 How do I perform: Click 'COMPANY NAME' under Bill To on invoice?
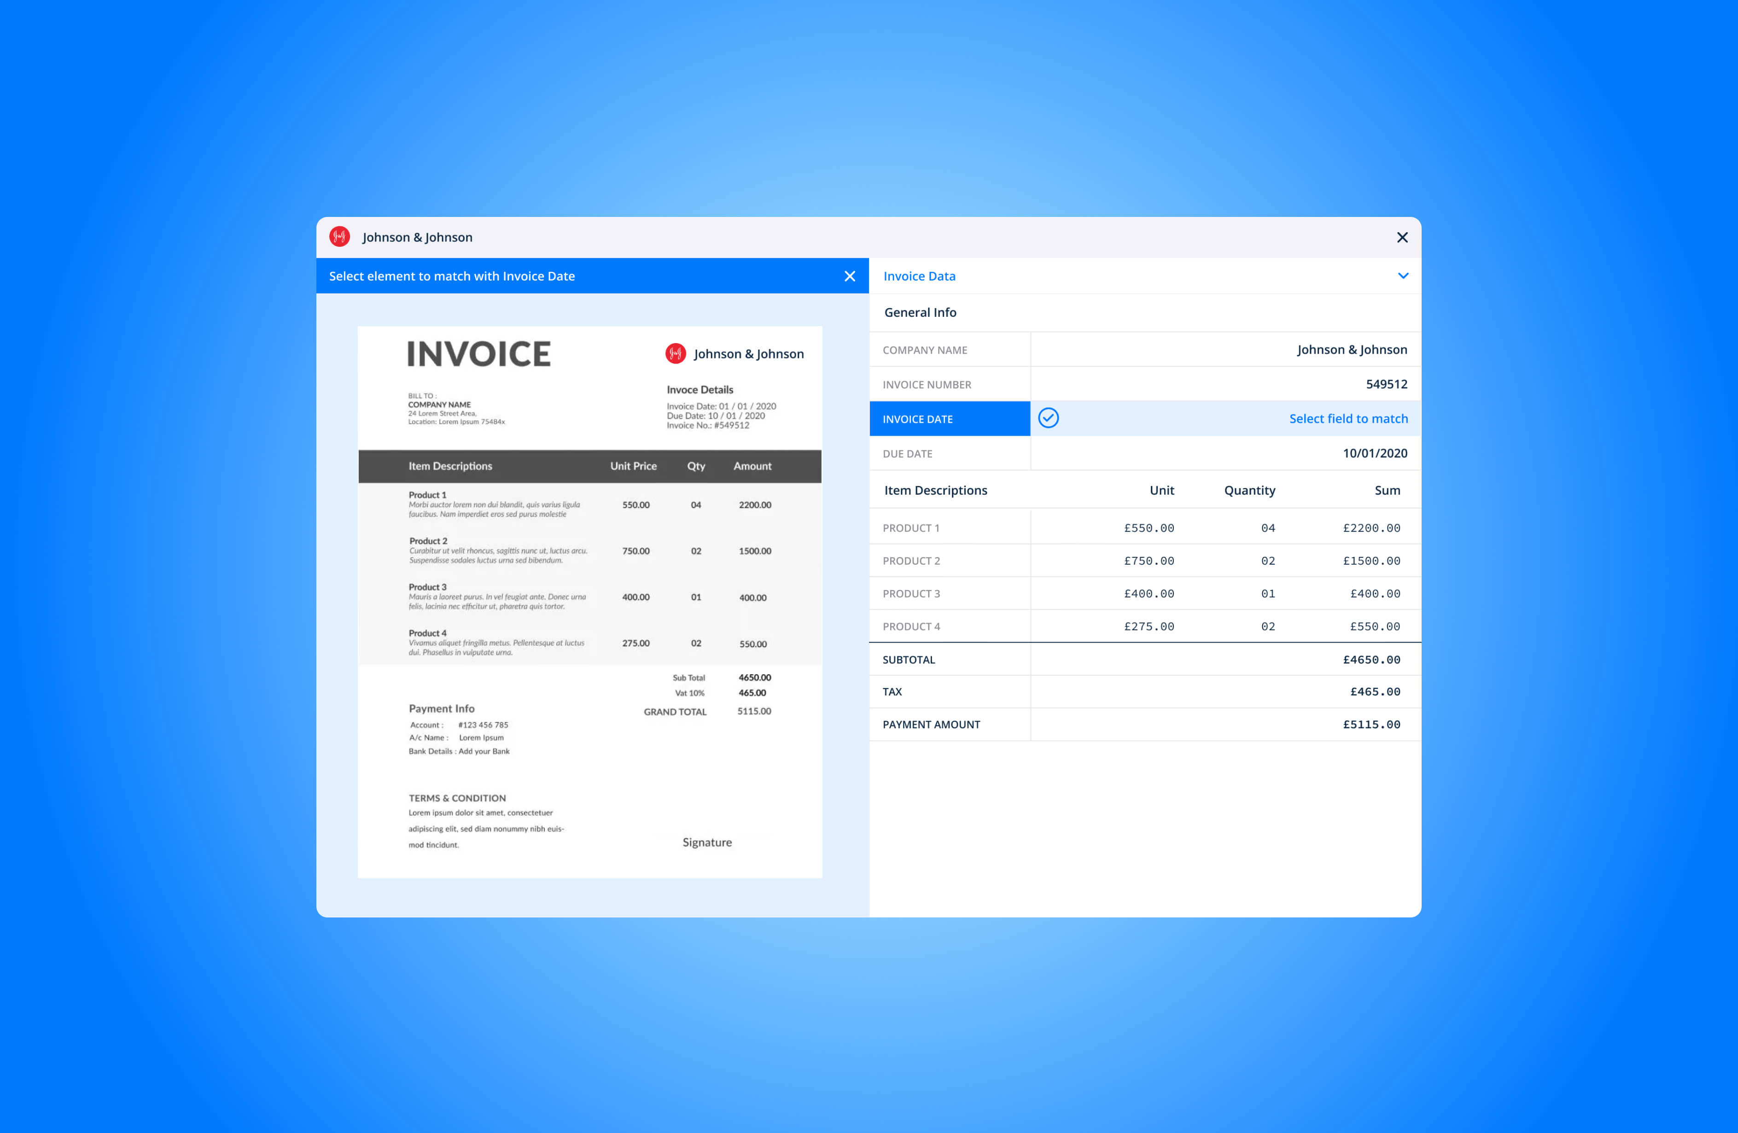point(439,405)
